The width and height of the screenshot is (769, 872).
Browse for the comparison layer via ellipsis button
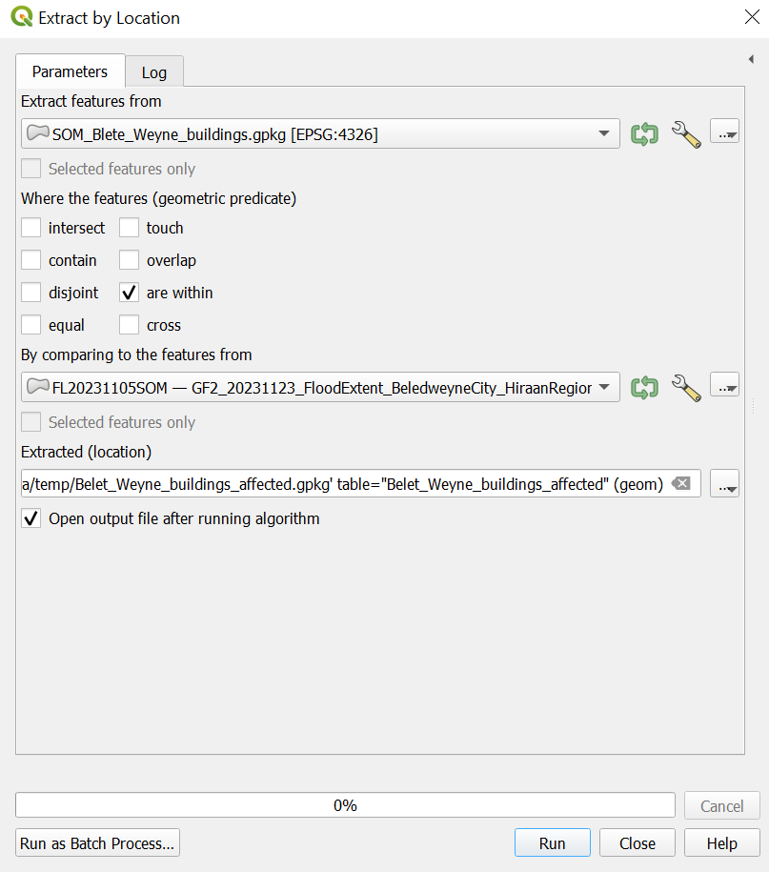click(725, 388)
